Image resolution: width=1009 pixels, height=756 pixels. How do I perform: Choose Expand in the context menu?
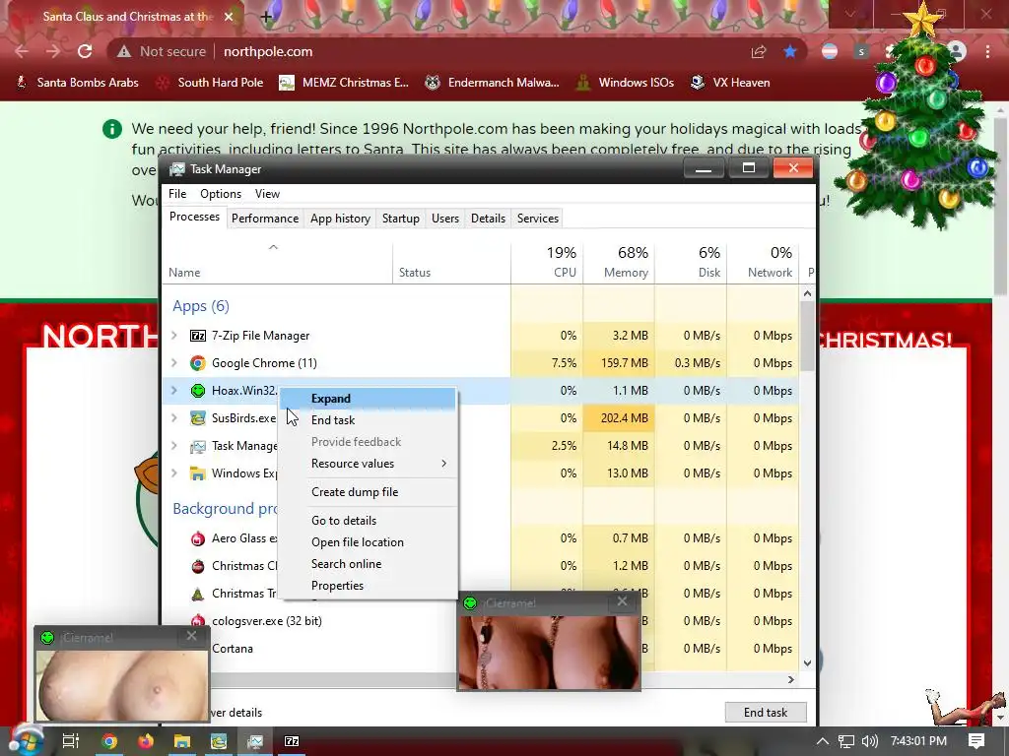point(369,399)
